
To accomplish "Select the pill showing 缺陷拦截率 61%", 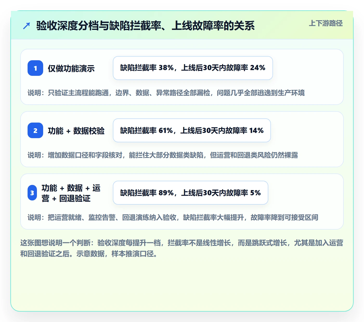I will (192, 130).
